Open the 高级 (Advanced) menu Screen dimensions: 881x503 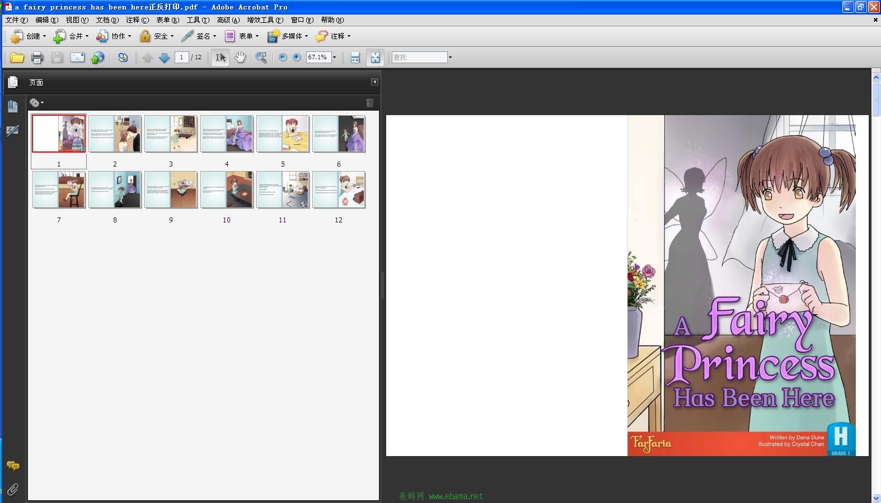click(x=228, y=20)
